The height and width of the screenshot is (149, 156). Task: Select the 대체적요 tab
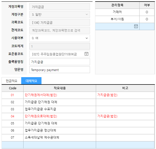[31, 81]
